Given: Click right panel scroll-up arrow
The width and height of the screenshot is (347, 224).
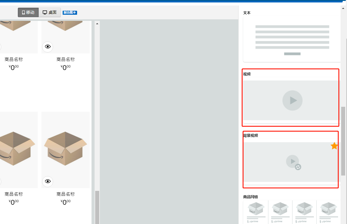Looking at the screenshot, I should (x=343, y=8).
